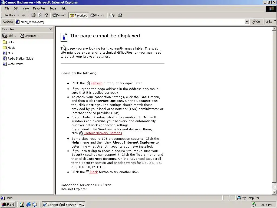Select the Cannot find server taskbar button
Viewport: 277px width, 208px height.
64,205
